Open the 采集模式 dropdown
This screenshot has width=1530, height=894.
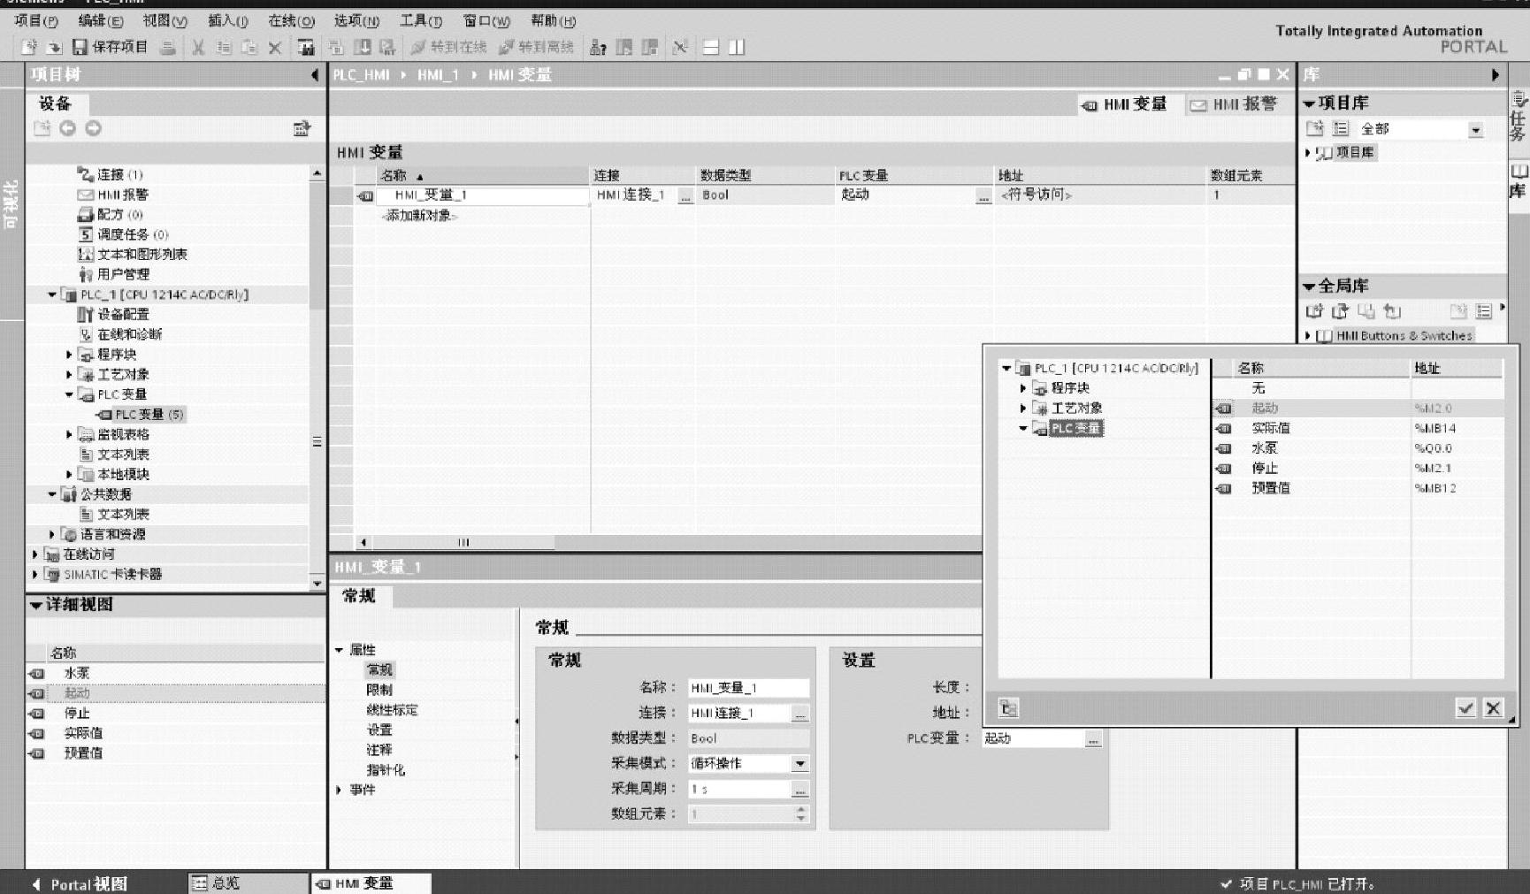(799, 763)
